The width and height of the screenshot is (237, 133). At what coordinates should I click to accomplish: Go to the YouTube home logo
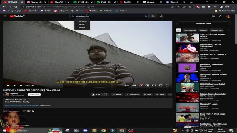pyautogui.click(x=16, y=16)
